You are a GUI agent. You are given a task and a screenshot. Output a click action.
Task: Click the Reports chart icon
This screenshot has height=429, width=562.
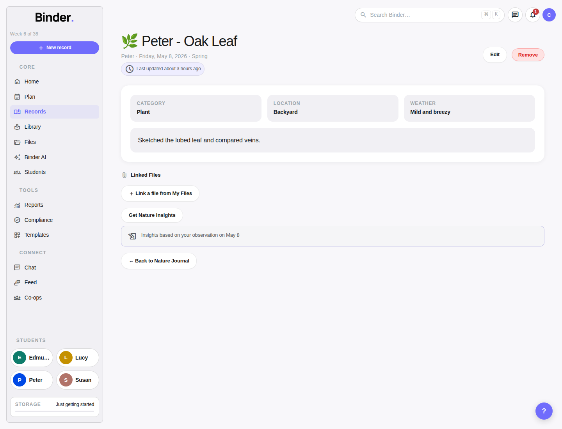click(x=17, y=205)
